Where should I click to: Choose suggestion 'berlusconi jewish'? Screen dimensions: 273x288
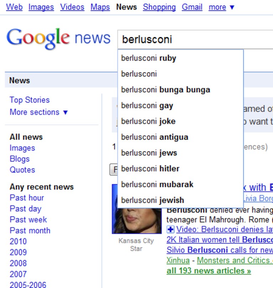pyautogui.click(x=180, y=200)
